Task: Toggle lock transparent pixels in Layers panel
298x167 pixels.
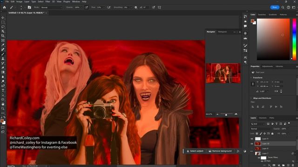Action: [x=257, y=134]
